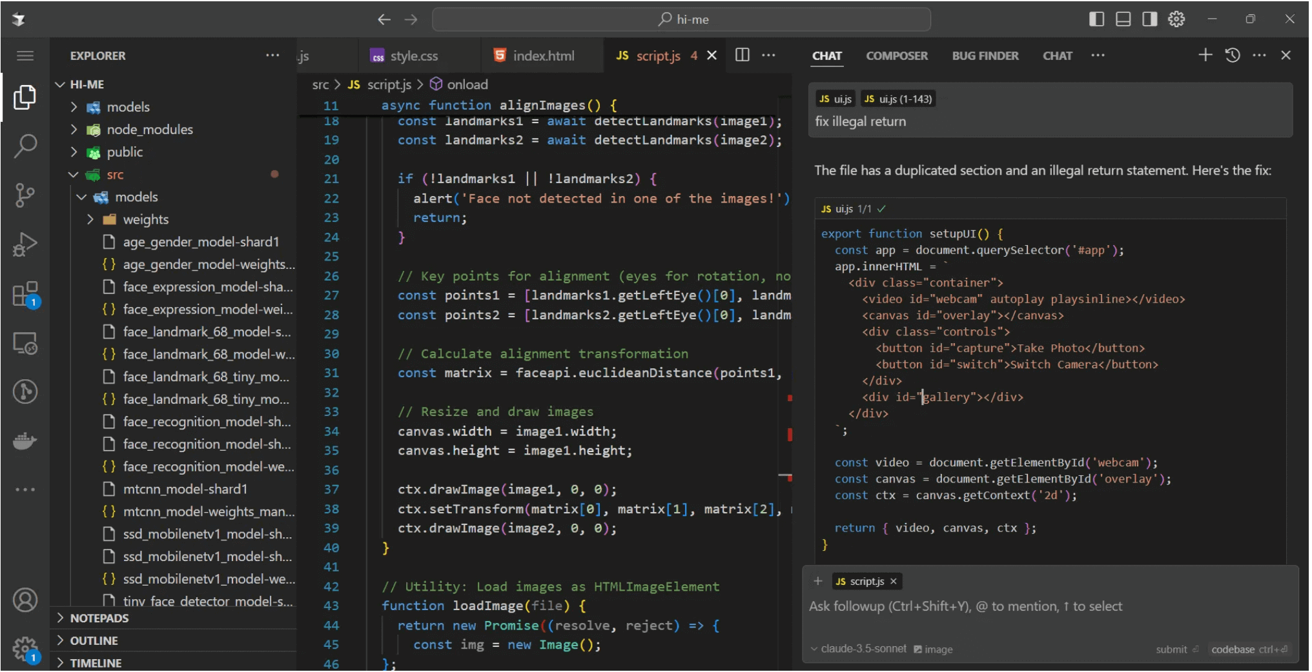Viewport: 1312px width, 672px height.
Task: Open editor more actions ellipsis
Action: tap(768, 55)
